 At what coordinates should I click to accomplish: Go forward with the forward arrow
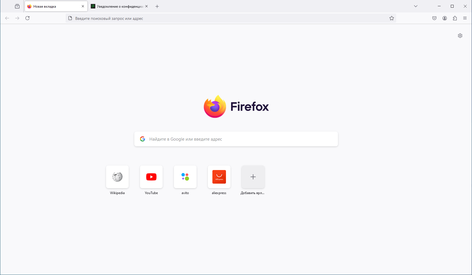(17, 18)
